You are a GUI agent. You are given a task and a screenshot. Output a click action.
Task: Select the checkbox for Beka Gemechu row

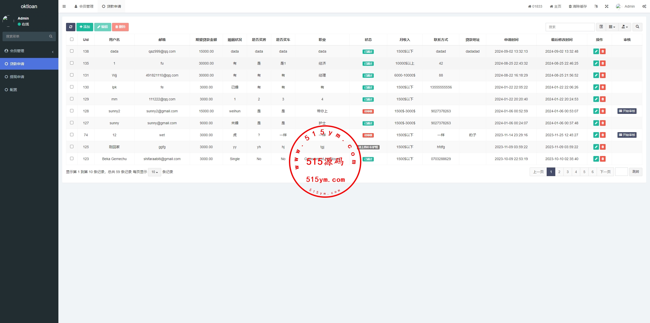[x=72, y=159]
